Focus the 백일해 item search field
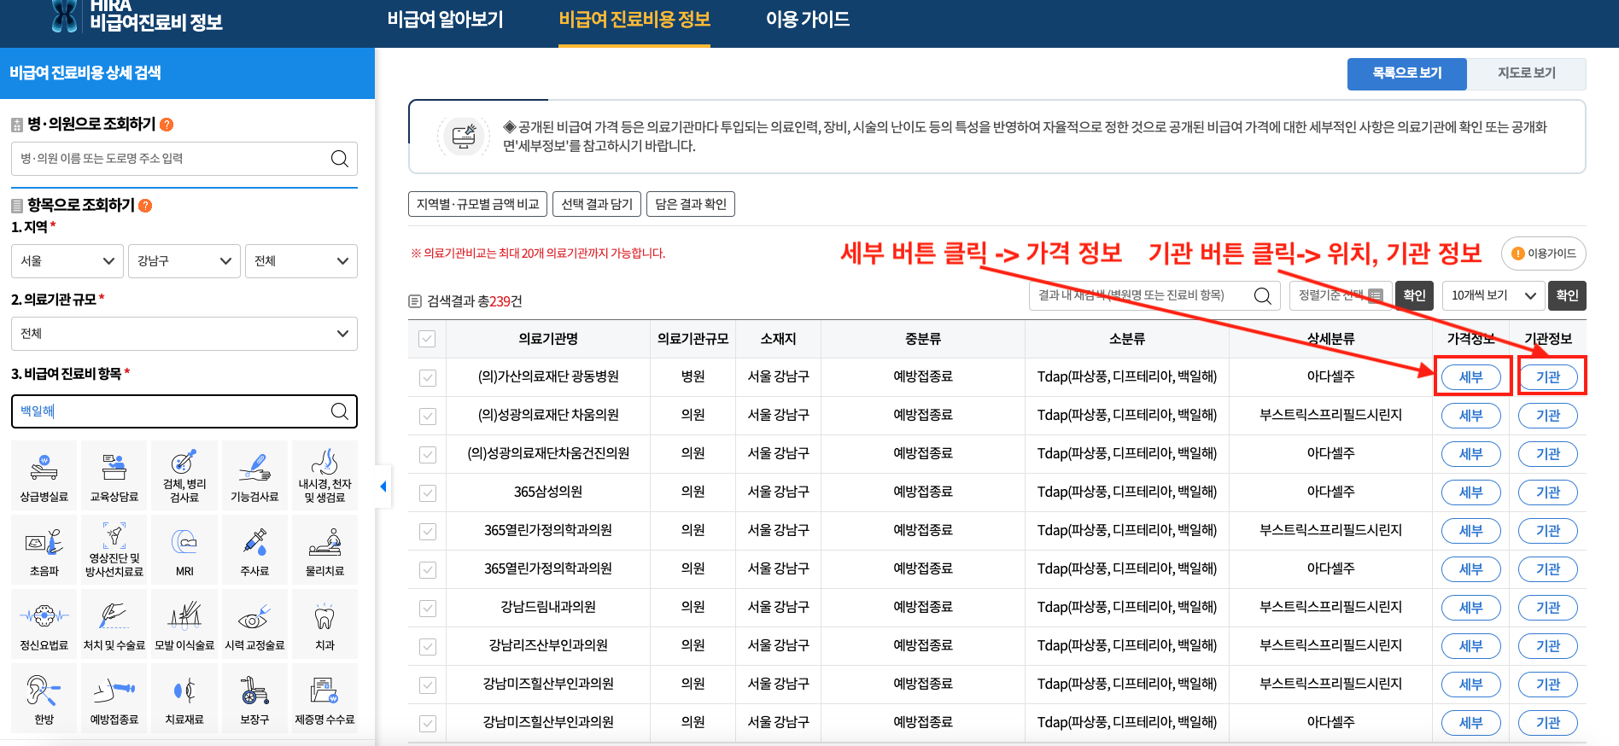This screenshot has width=1619, height=746. click(x=184, y=411)
